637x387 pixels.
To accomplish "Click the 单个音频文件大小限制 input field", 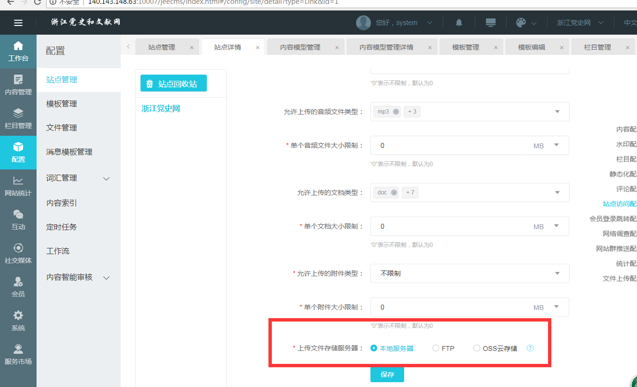I will [452, 145].
